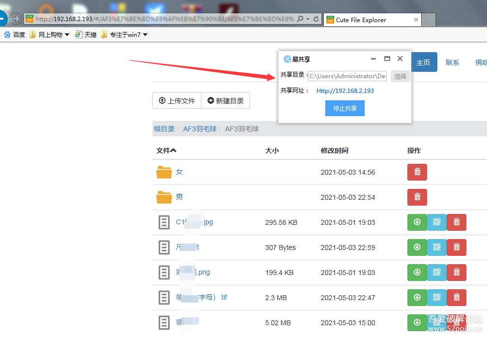The height and width of the screenshot is (337, 487).
Task: Click the 停止共享 button
Action: (344, 109)
